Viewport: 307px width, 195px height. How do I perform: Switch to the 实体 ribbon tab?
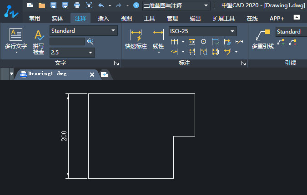[x=57, y=18]
